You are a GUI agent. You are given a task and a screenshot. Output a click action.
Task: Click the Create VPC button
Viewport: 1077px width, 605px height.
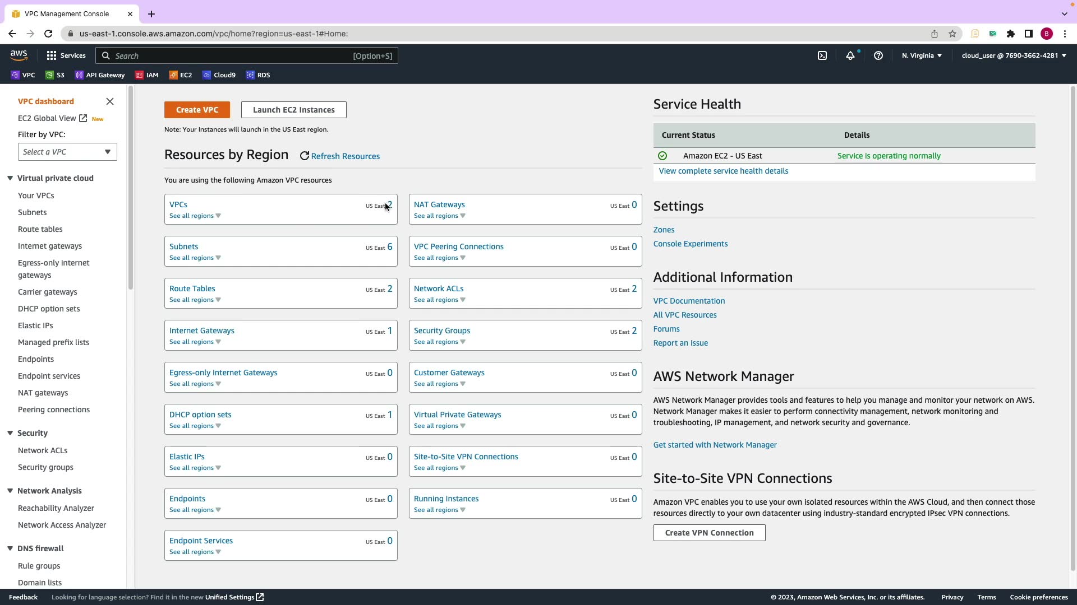click(x=197, y=110)
